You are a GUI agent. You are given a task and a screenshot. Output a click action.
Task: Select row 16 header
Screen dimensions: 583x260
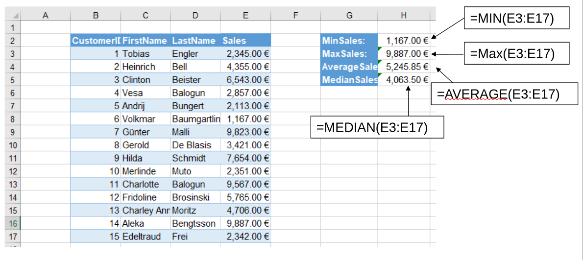pyautogui.click(x=13, y=223)
